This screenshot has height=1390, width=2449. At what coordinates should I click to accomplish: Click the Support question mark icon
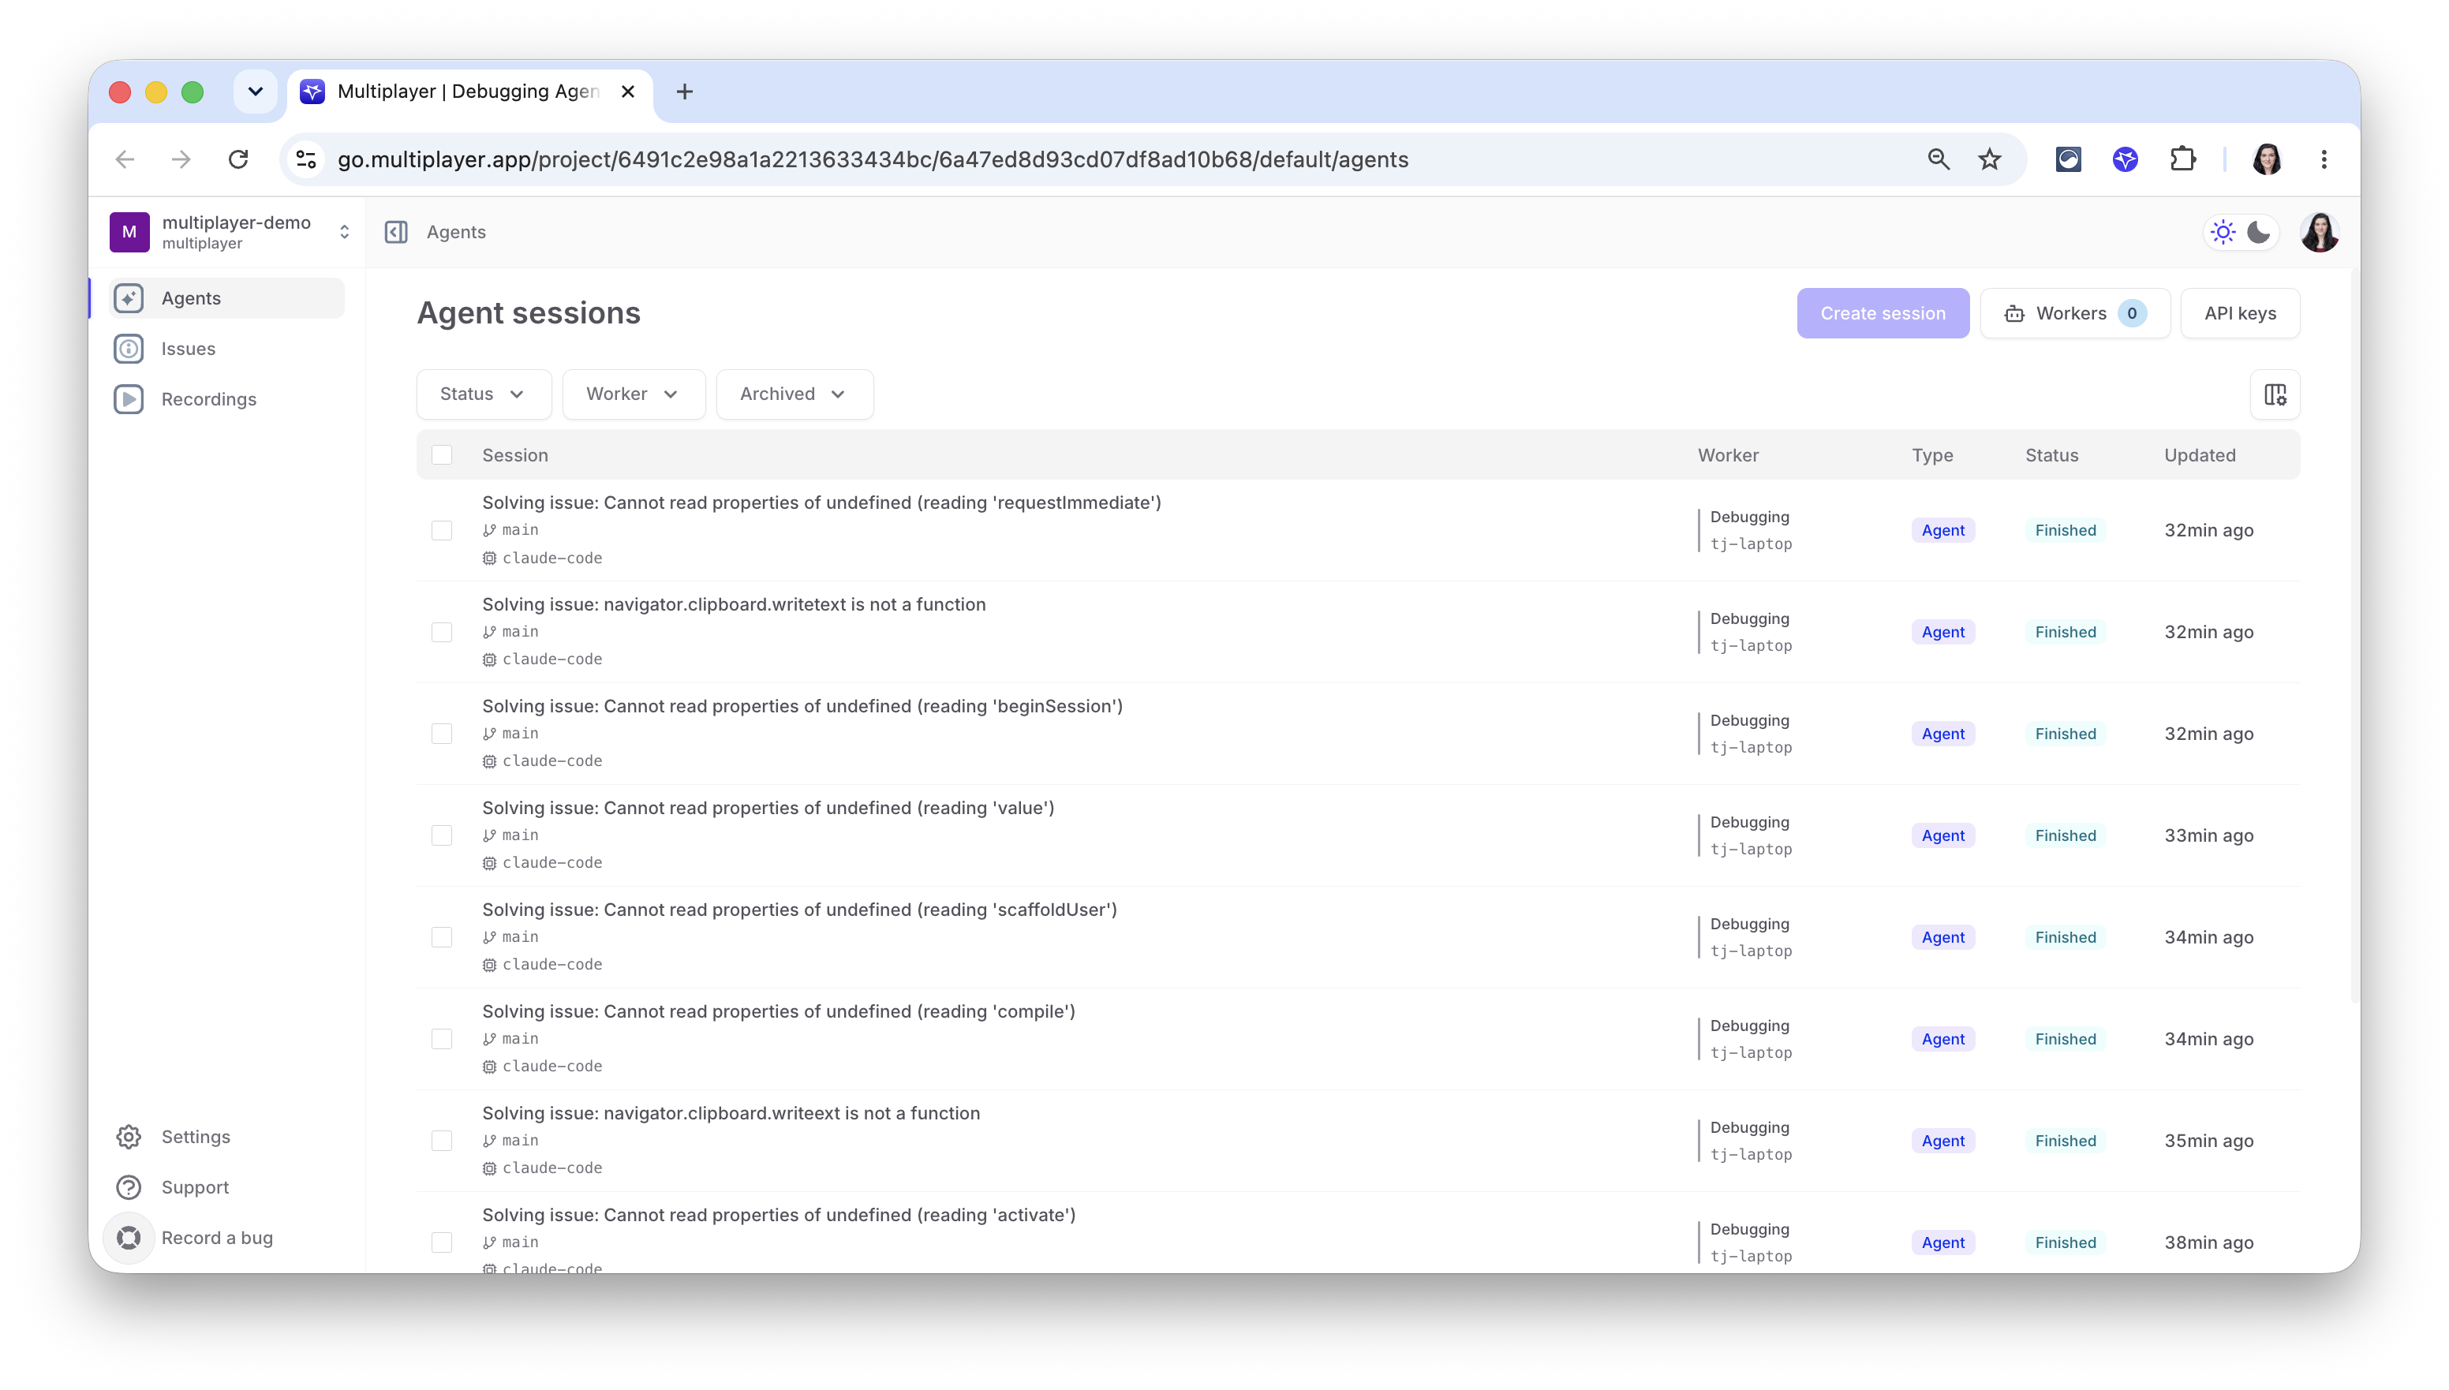(129, 1186)
